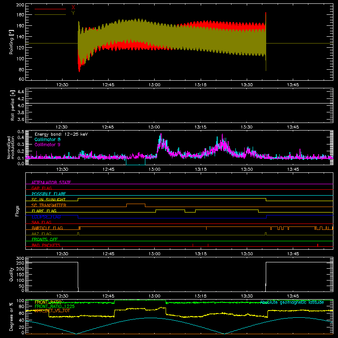Click the 'Flags' vertical axis title
Screen dimensions: 338x338
click(x=17, y=211)
